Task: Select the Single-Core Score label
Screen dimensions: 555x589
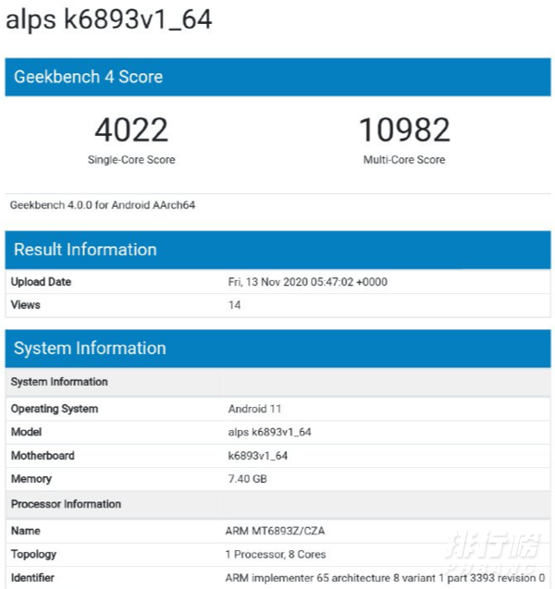Action: (131, 160)
